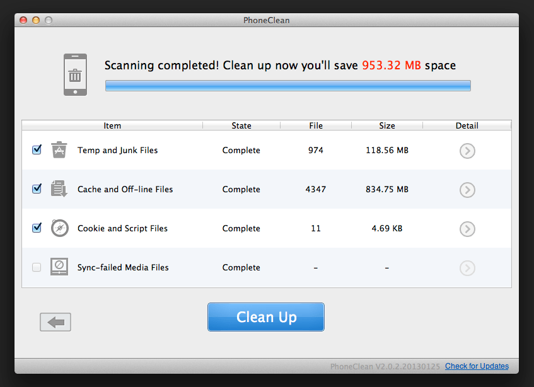534x387 pixels.
Task: Uncheck the Cache and Off-line Files checkbox
Action: coord(37,188)
